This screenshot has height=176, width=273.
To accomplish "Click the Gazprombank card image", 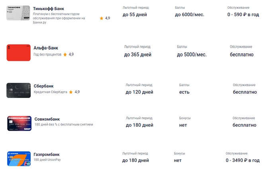I will click(x=19, y=158).
